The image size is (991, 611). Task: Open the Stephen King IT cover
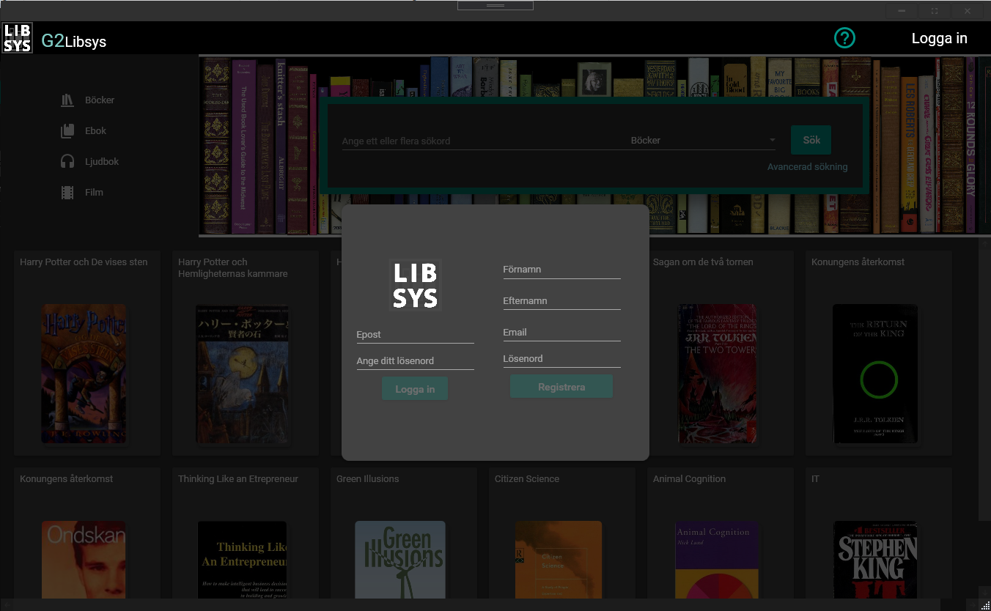coord(875,560)
